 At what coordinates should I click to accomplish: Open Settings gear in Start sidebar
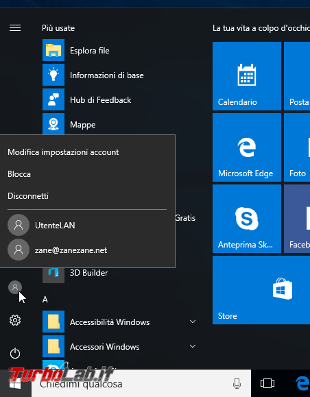tap(15, 320)
